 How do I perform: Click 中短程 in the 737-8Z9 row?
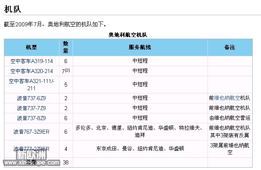pyautogui.click(x=140, y=118)
